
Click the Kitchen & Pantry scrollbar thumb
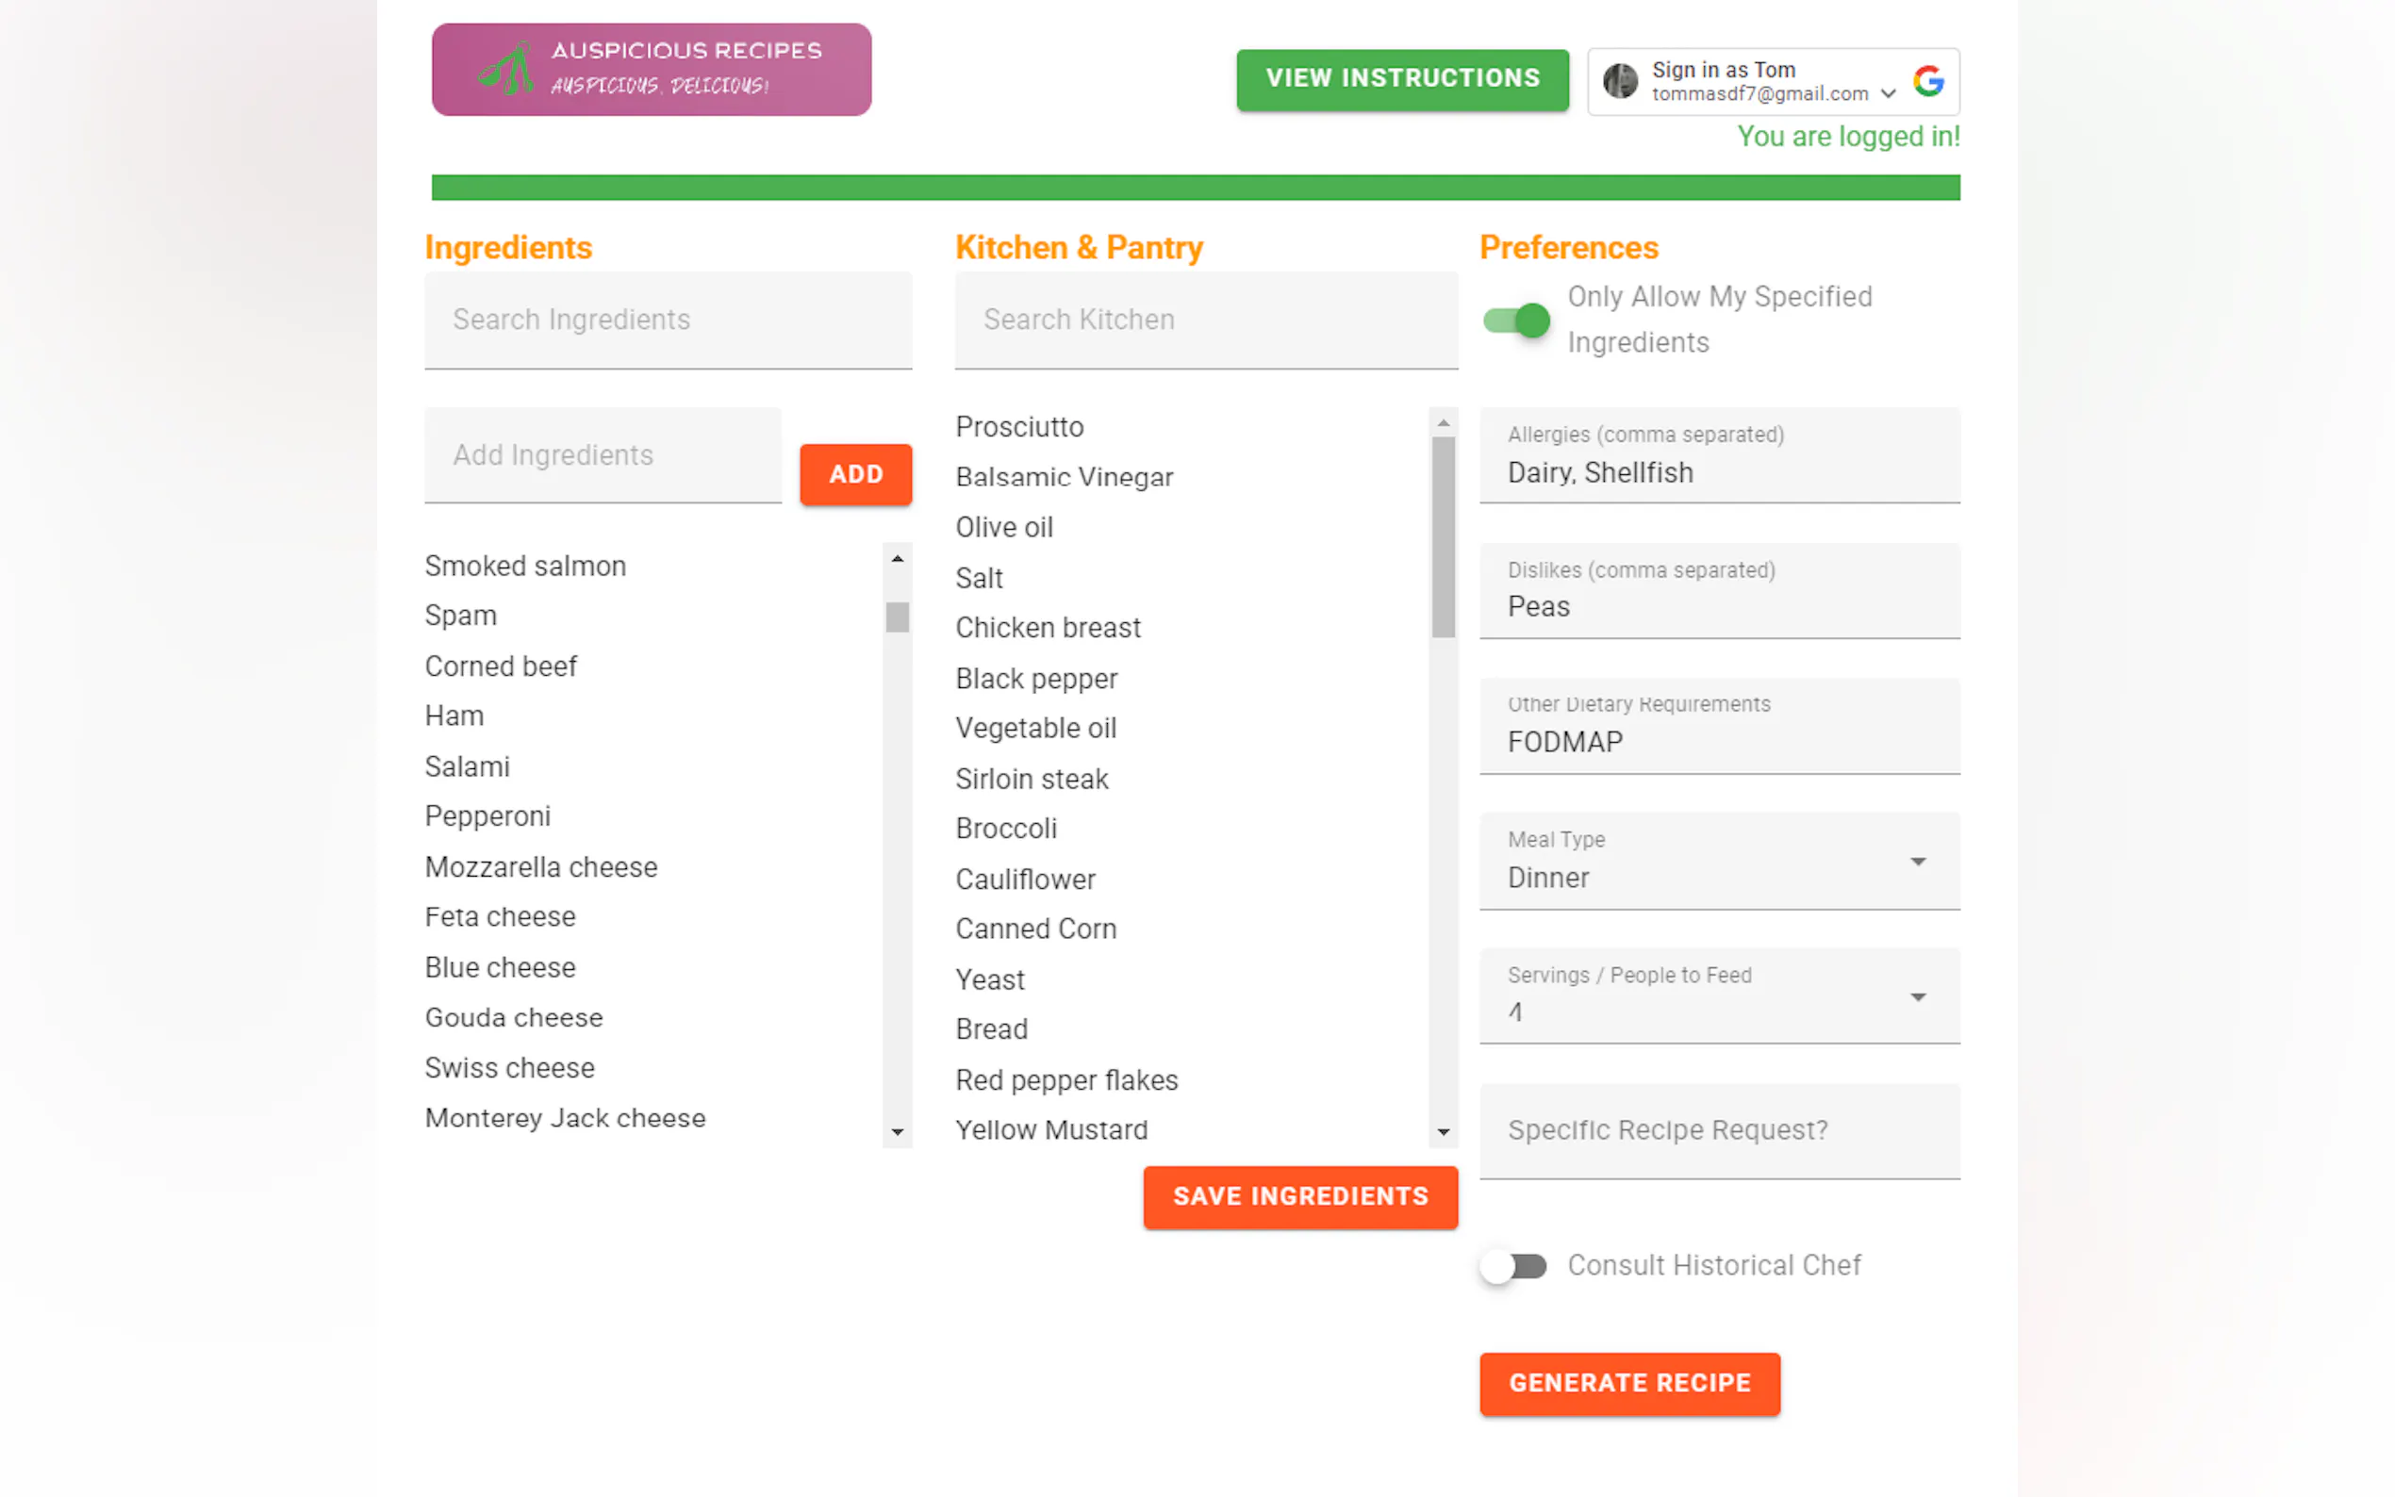(1443, 536)
